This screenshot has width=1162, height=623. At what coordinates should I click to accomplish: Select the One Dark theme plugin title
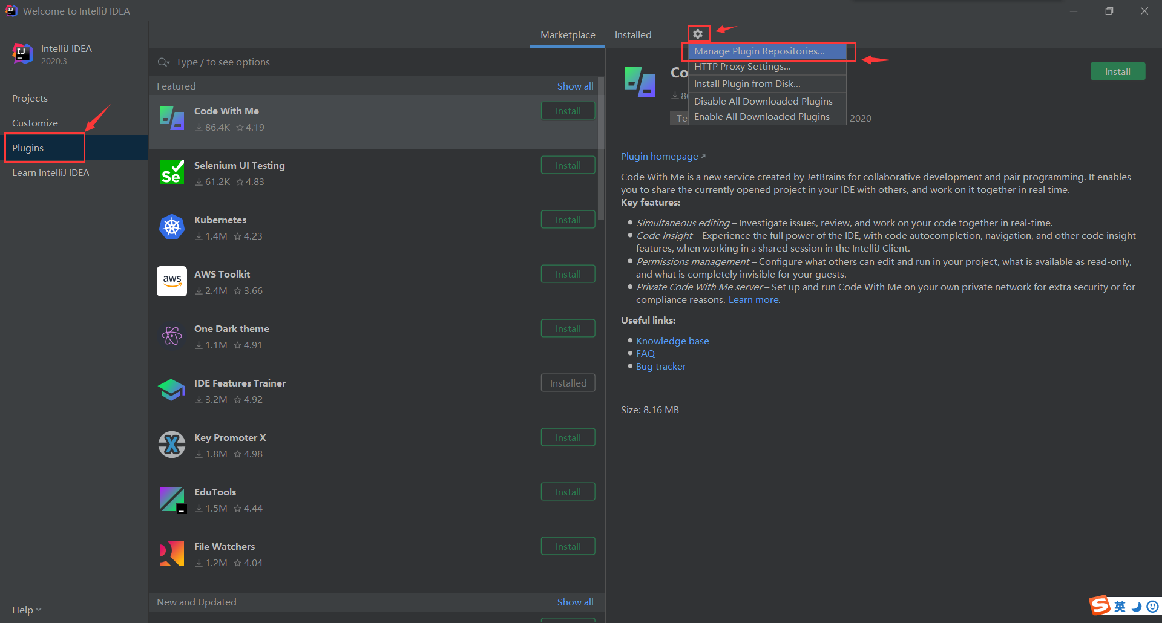pos(232,329)
